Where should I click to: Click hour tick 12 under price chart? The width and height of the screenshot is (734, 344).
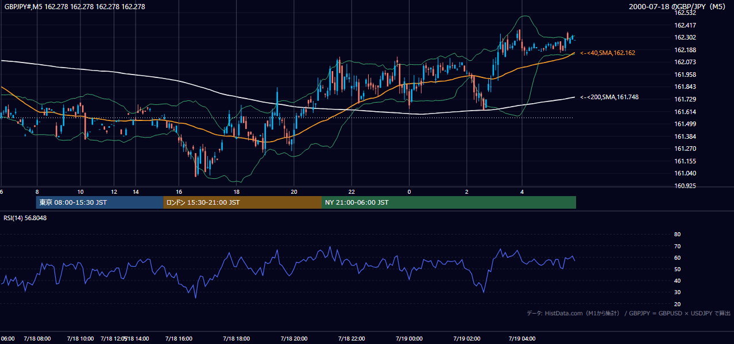[114, 192]
